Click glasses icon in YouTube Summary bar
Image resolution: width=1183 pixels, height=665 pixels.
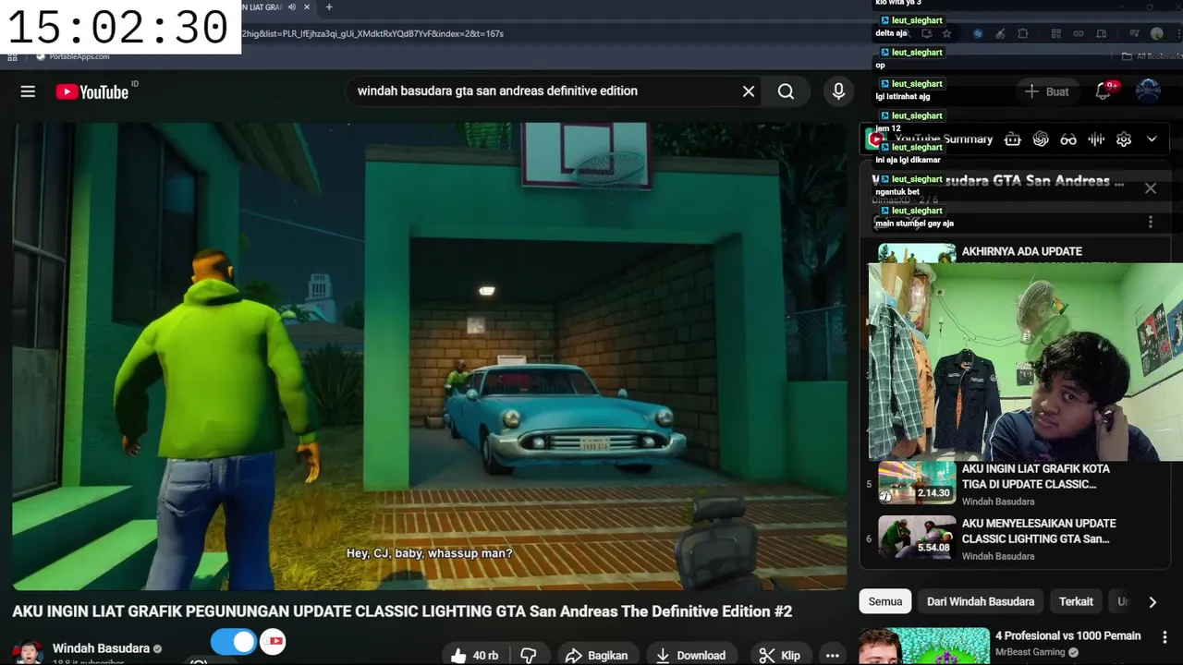tap(1068, 139)
